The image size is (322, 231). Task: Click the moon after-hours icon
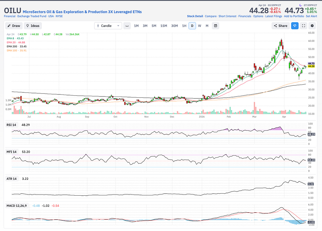coord(301,5)
